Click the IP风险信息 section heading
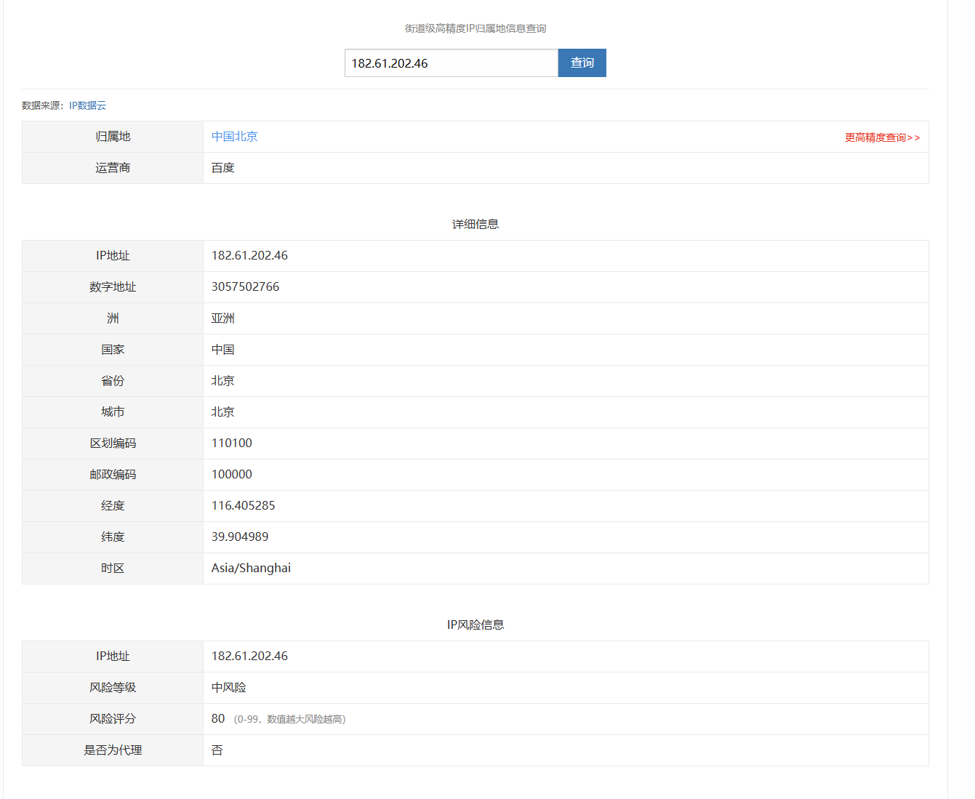 click(x=476, y=625)
